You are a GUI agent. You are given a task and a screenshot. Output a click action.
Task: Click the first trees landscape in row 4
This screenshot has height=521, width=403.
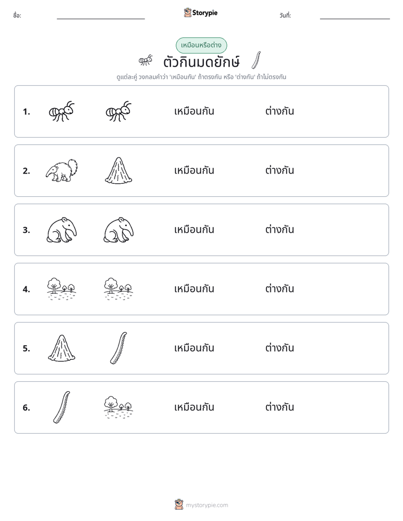[62, 289]
